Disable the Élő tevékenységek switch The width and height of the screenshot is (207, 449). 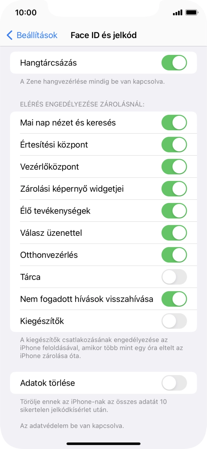tap(174, 211)
